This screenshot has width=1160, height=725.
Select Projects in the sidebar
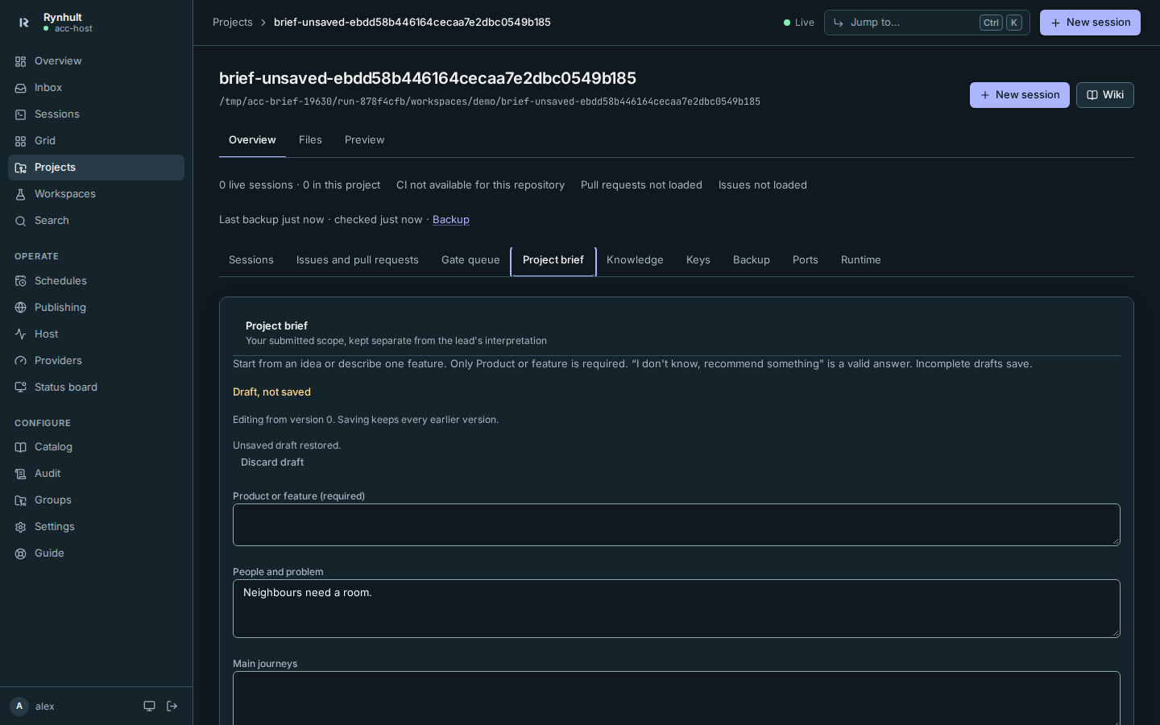click(x=96, y=168)
